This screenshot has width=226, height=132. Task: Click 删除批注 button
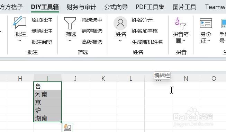point(42,31)
